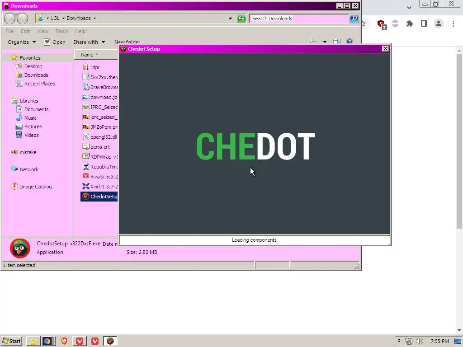Open the dropdown arrow after Downloads breadcrumb
Screen dimensions: 463x347
pos(95,18)
